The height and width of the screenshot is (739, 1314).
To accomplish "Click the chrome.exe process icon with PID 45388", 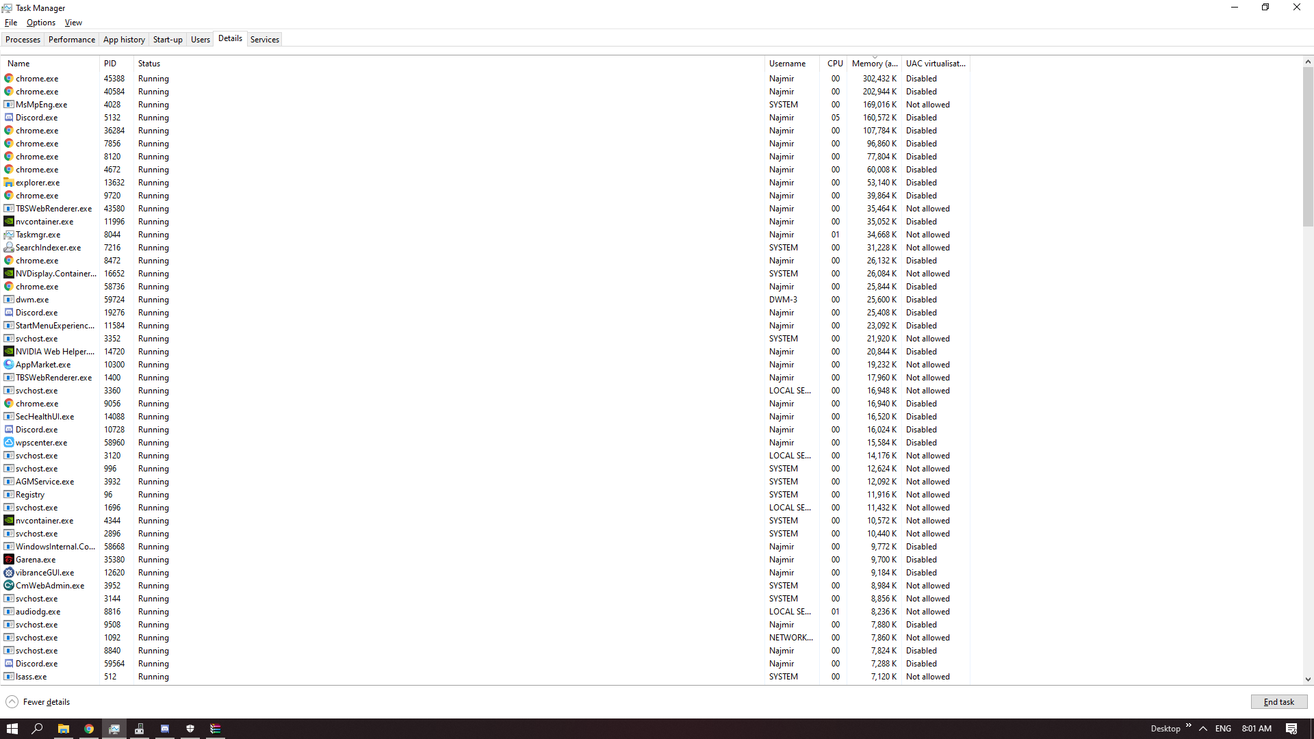I will click(8, 78).
